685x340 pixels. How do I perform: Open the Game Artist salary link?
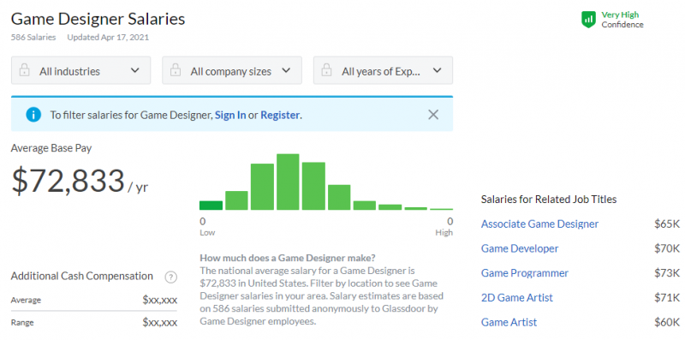tap(509, 323)
